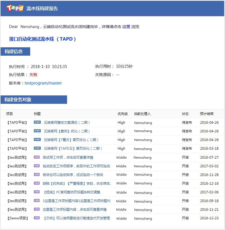Screen dimensions: 225x230
Task: Click the 优先级 column header
Action: click(x=123, y=114)
